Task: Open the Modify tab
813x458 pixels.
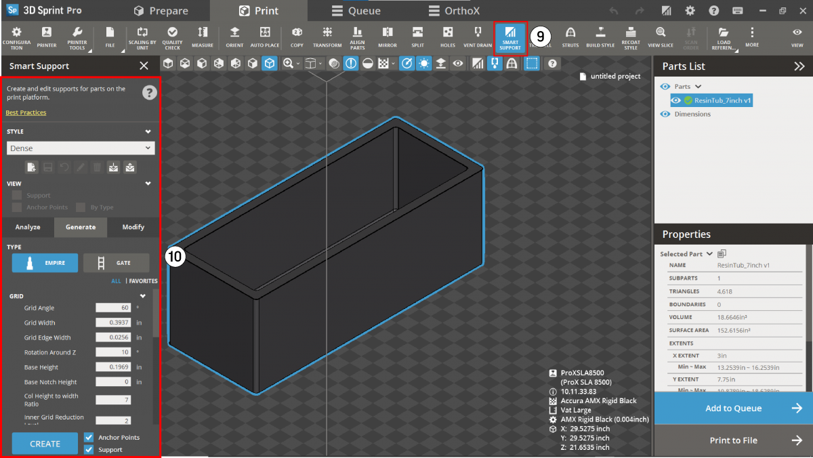Action: pyautogui.click(x=133, y=227)
